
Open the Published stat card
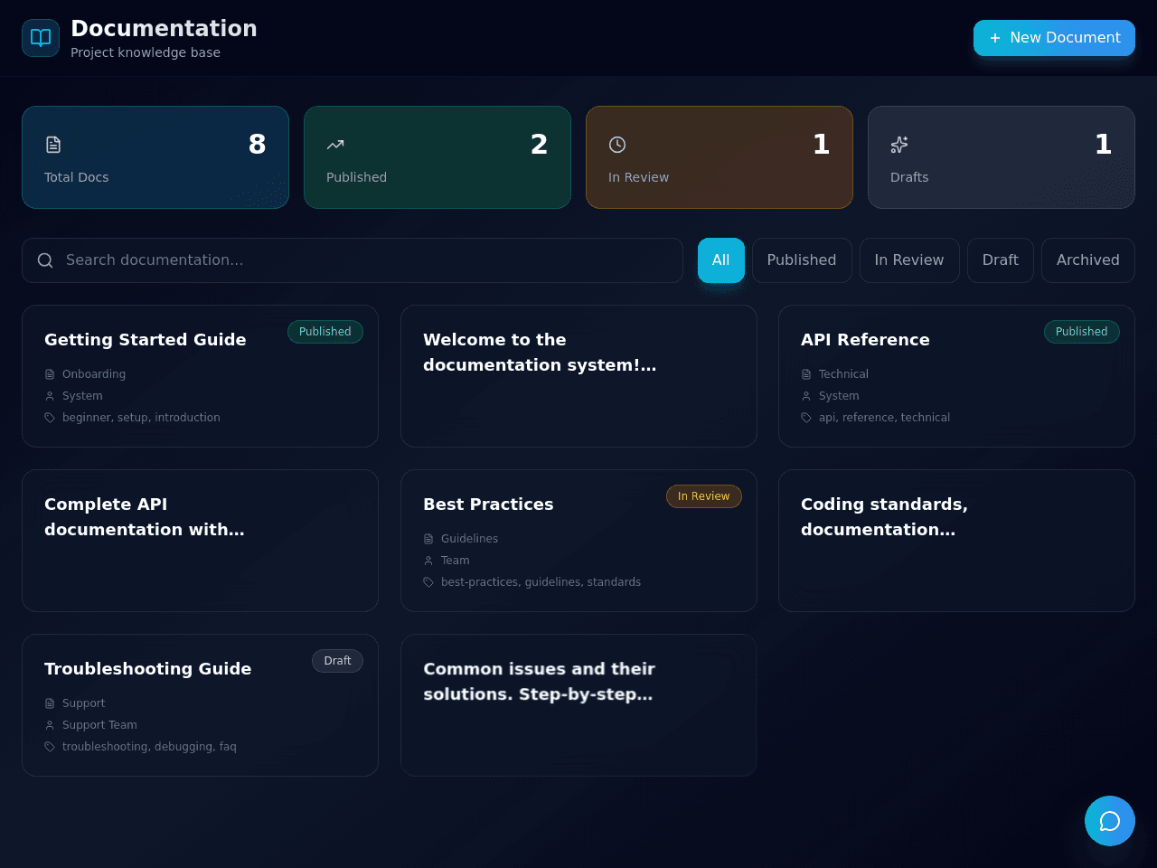tap(437, 157)
